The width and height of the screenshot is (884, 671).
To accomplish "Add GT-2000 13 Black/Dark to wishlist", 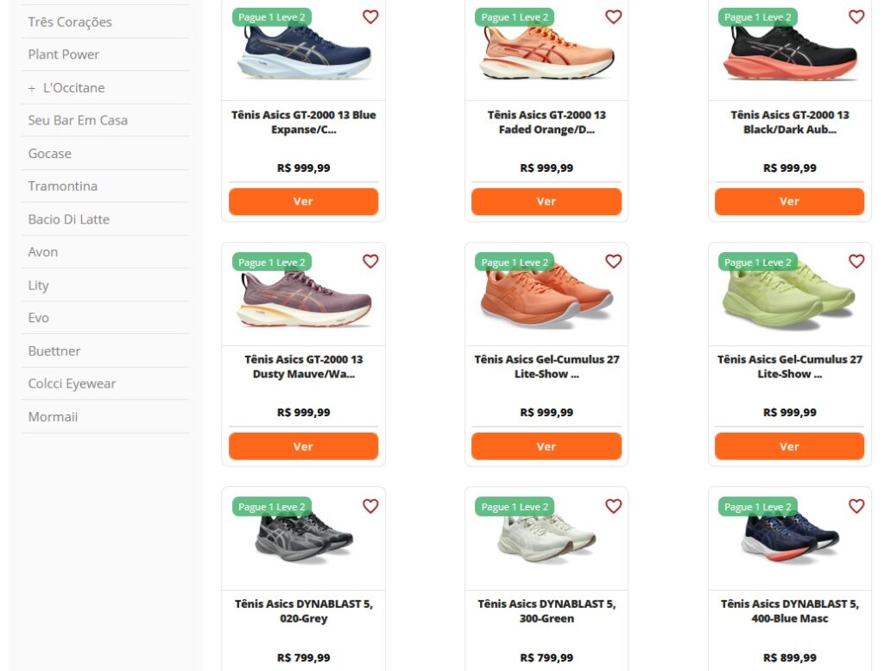I will click(x=856, y=16).
